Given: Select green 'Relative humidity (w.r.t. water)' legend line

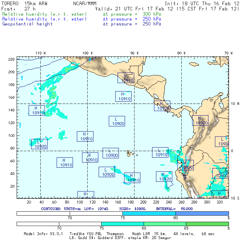Looking at the screenshot, I should pyautogui.click(x=44, y=14).
